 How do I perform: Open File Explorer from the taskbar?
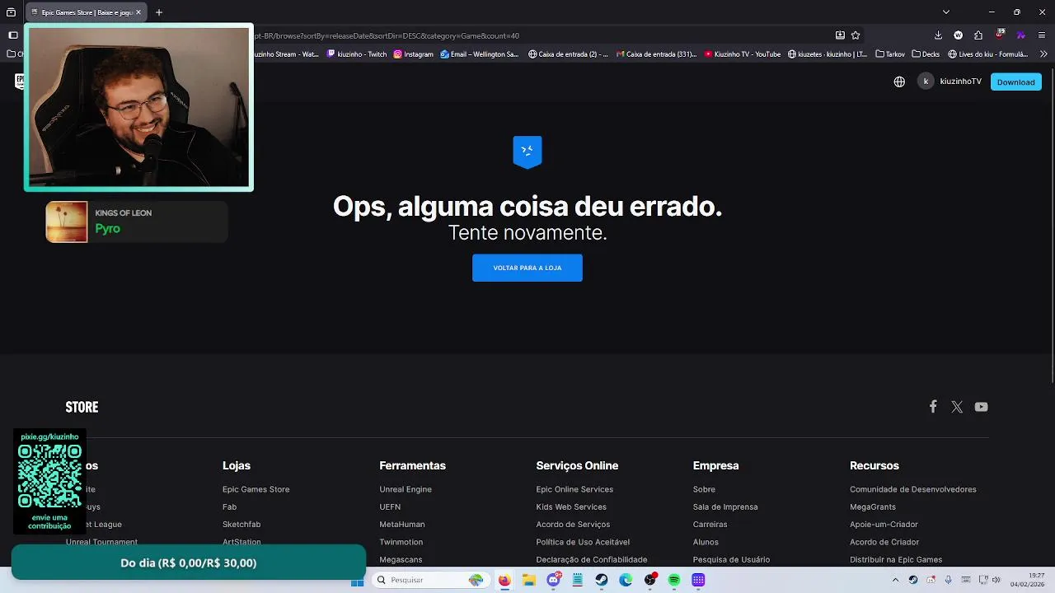pos(529,580)
